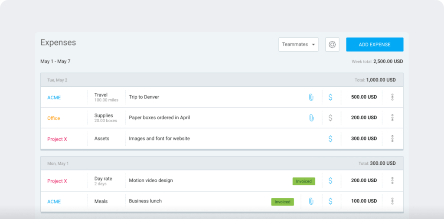Viewport: 444px width, 219px height.
Task: Toggle billable dollar icon for Business lunch
Action: (330, 201)
